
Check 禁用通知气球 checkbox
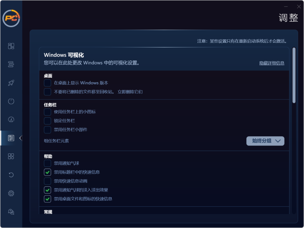point(48,164)
